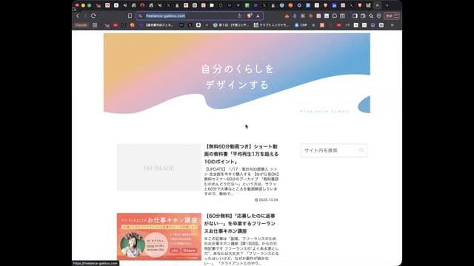Bookmark this page using the bookmark icon
This screenshot has height=266, width=474.
(x=130, y=16)
